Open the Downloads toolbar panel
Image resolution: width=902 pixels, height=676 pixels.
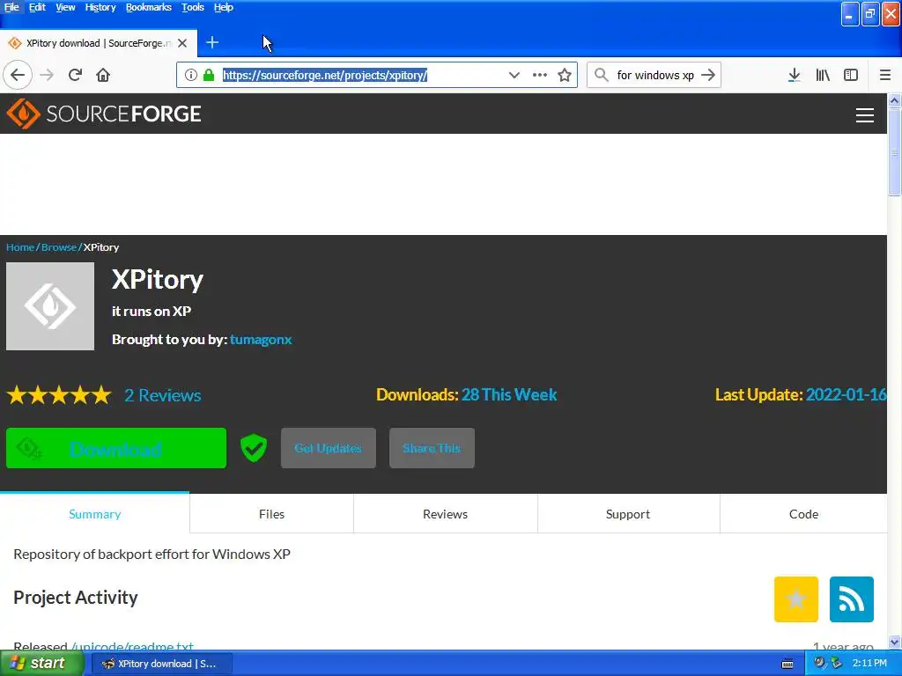[x=794, y=75]
